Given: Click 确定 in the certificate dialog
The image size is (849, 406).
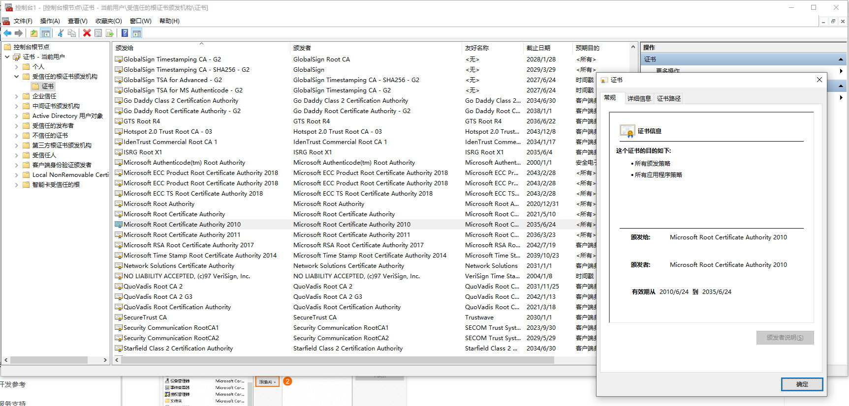Looking at the screenshot, I should 802,384.
